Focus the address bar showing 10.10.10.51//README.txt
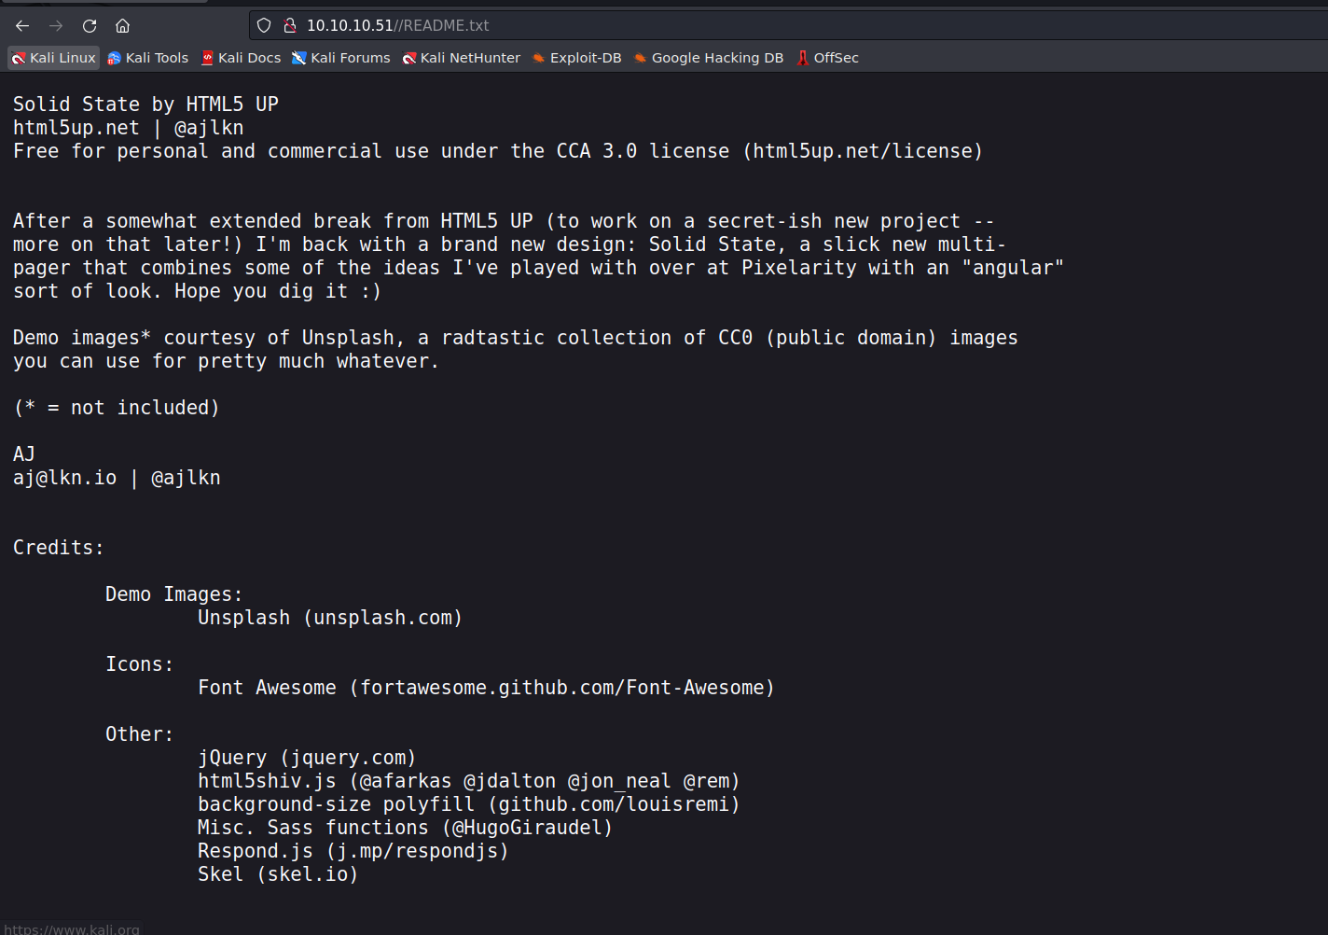The height and width of the screenshot is (935, 1328). click(x=788, y=26)
